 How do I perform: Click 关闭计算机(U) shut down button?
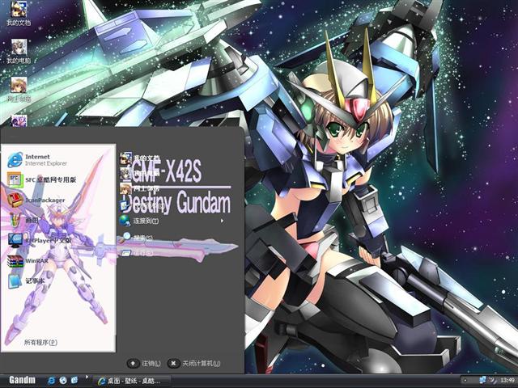click(194, 363)
